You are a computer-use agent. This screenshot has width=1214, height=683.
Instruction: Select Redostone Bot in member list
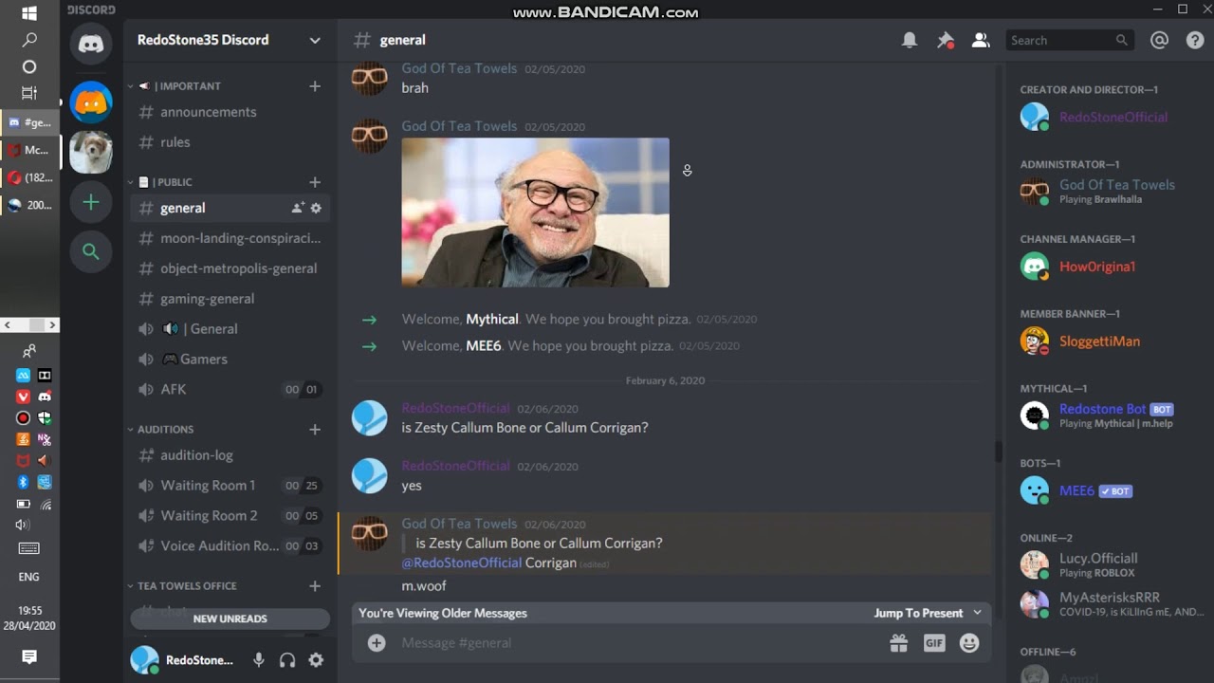1106,415
